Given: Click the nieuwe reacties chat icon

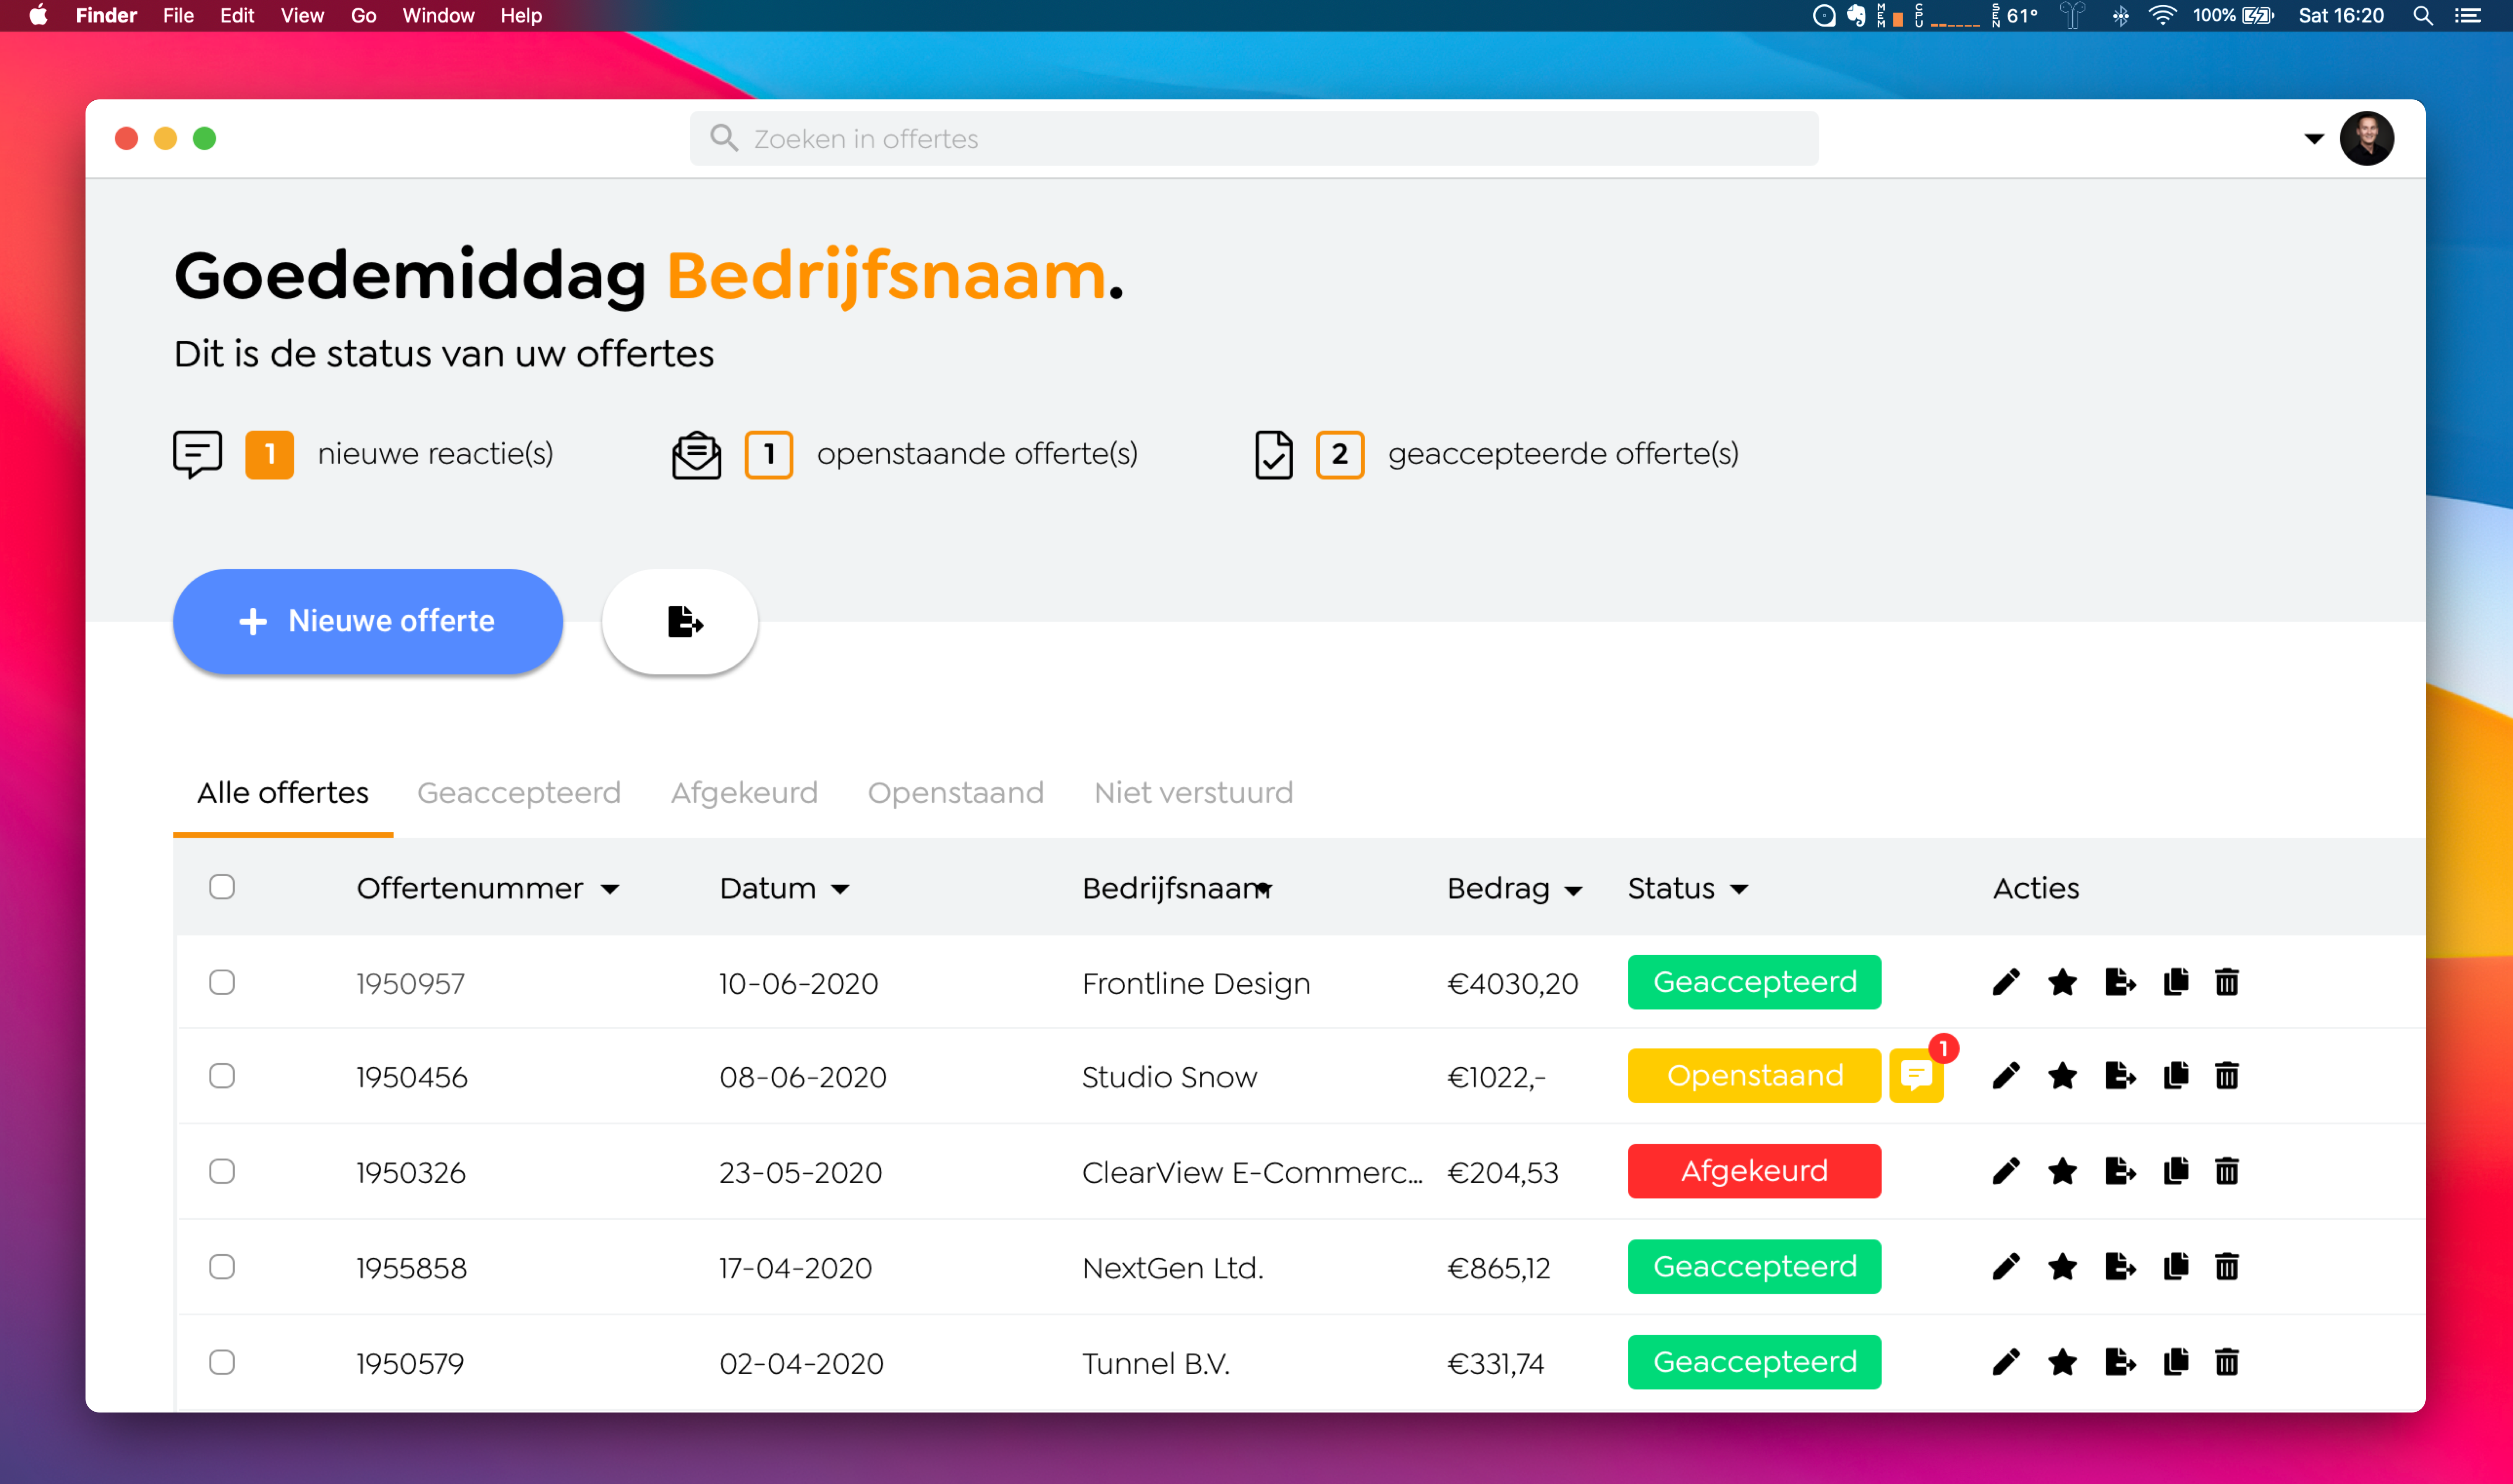Looking at the screenshot, I should click(x=197, y=455).
